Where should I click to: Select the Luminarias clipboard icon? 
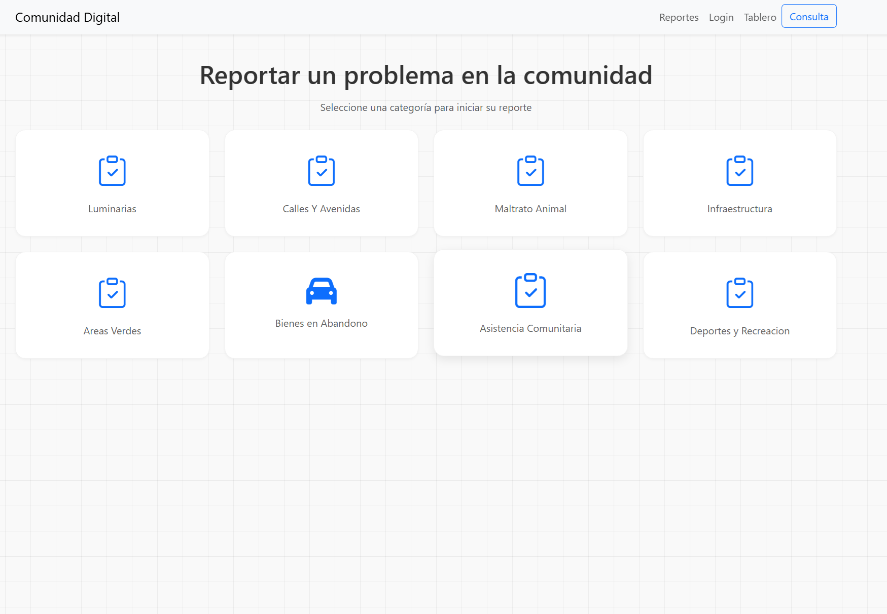tap(112, 171)
